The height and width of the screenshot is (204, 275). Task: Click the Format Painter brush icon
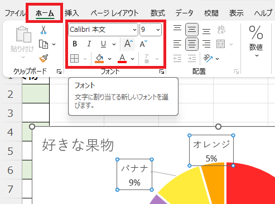point(44,59)
